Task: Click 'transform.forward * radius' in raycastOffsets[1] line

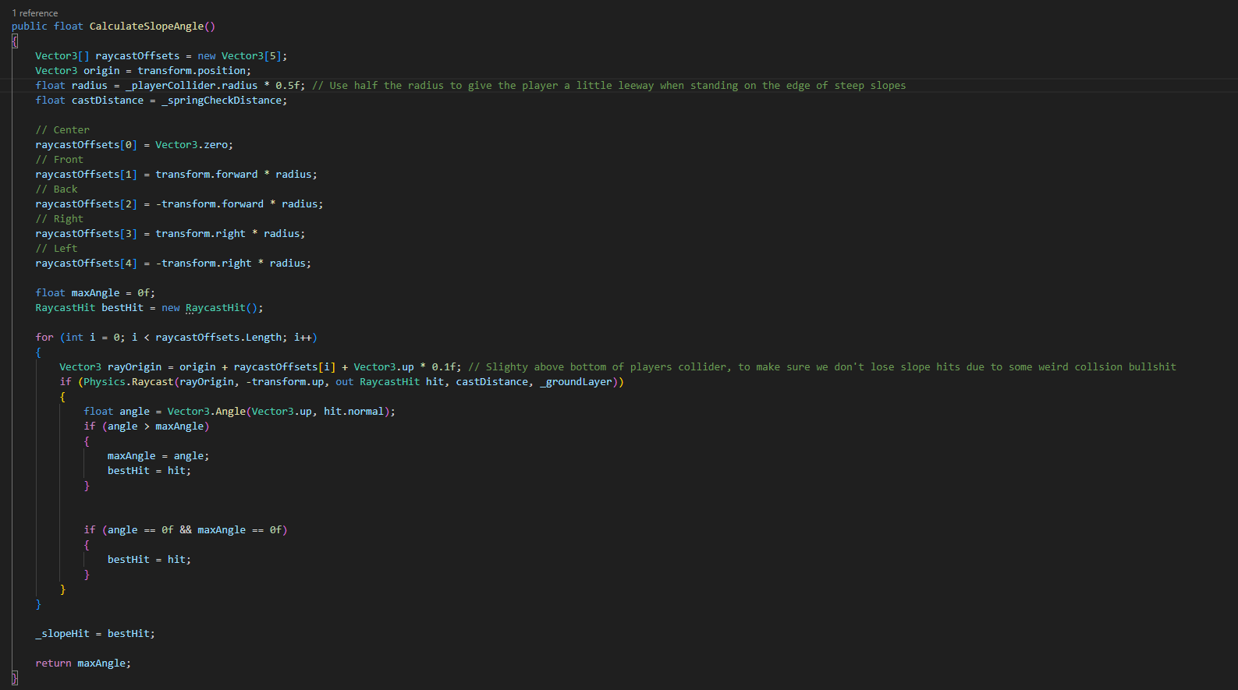Action: pyautogui.click(x=233, y=175)
